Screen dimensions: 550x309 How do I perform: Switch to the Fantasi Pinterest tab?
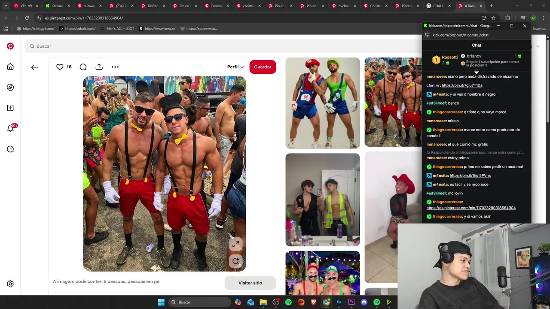click(x=216, y=6)
